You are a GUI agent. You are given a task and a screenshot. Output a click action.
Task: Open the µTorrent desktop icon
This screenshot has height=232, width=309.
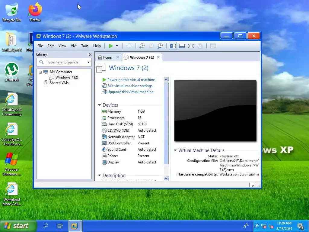pos(12,72)
